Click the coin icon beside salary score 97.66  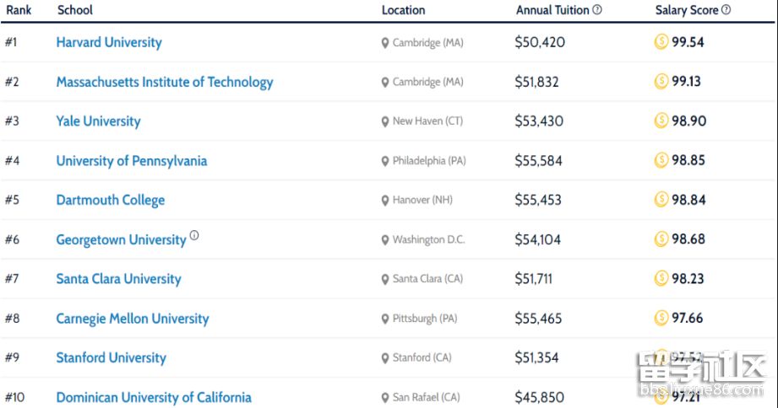point(661,318)
